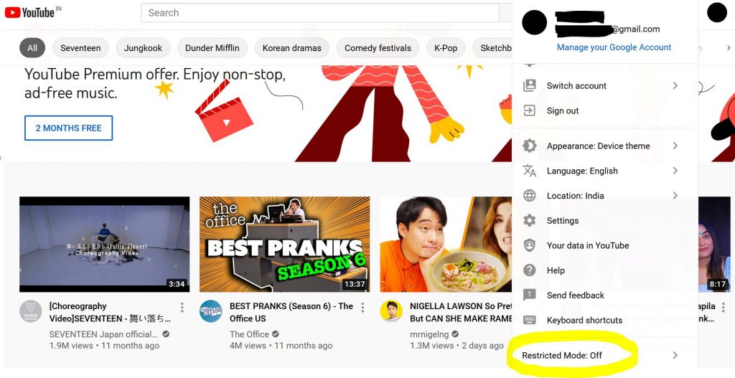Open options menu for SEVENTEEN choreography video
The height and width of the screenshot is (378, 735).
point(182,307)
